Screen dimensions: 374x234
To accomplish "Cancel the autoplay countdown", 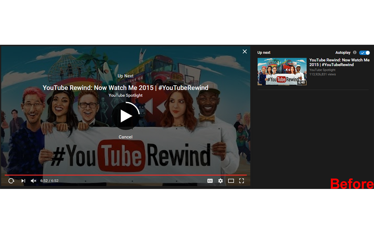I will (126, 137).
